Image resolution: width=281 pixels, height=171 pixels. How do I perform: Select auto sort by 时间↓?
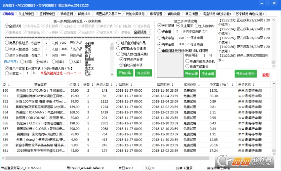[26, 62]
